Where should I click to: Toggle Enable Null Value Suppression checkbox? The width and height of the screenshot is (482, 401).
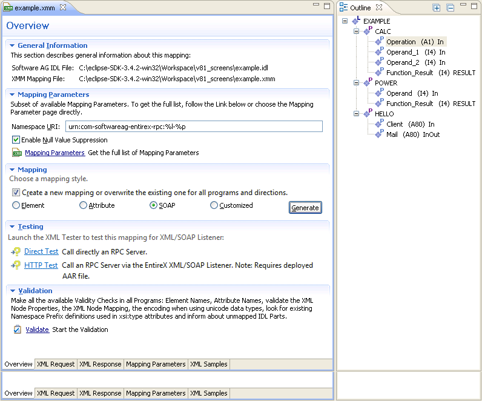click(x=16, y=139)
